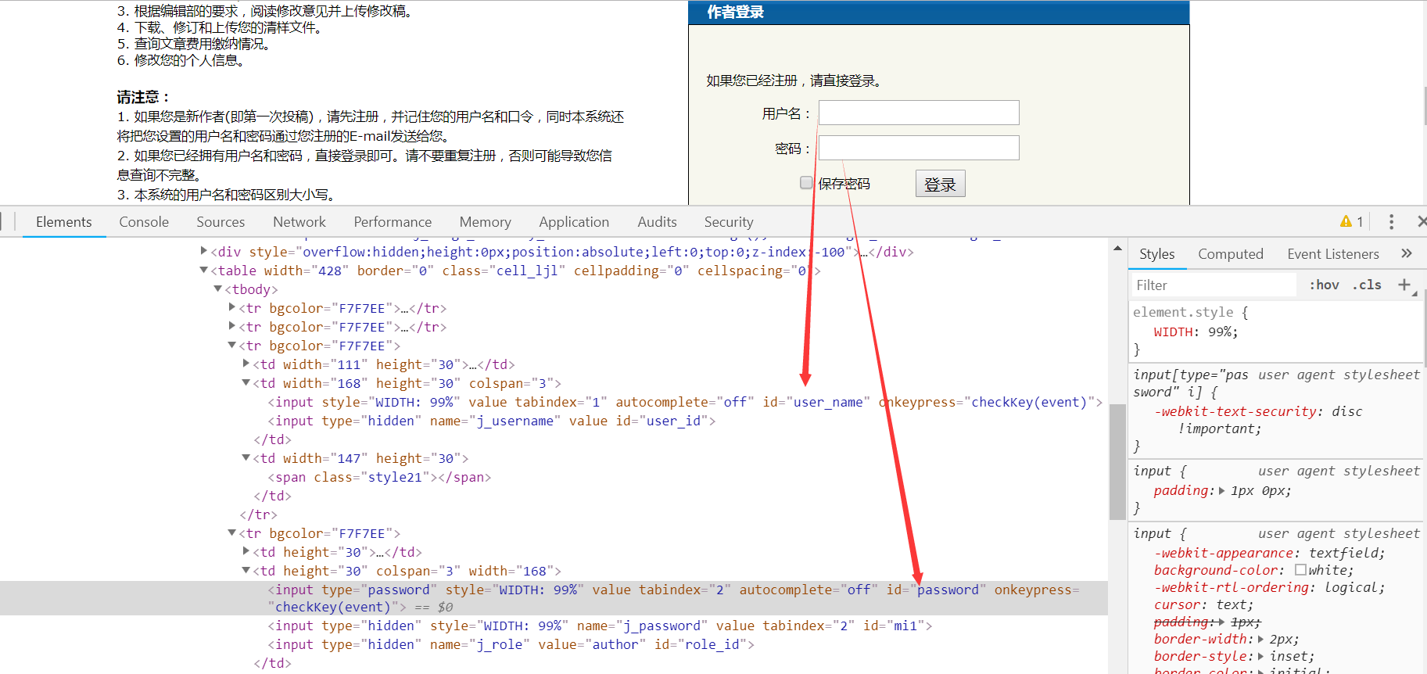Add new style rule plus icon
1427x674 pixels.
coord(1404,285)
